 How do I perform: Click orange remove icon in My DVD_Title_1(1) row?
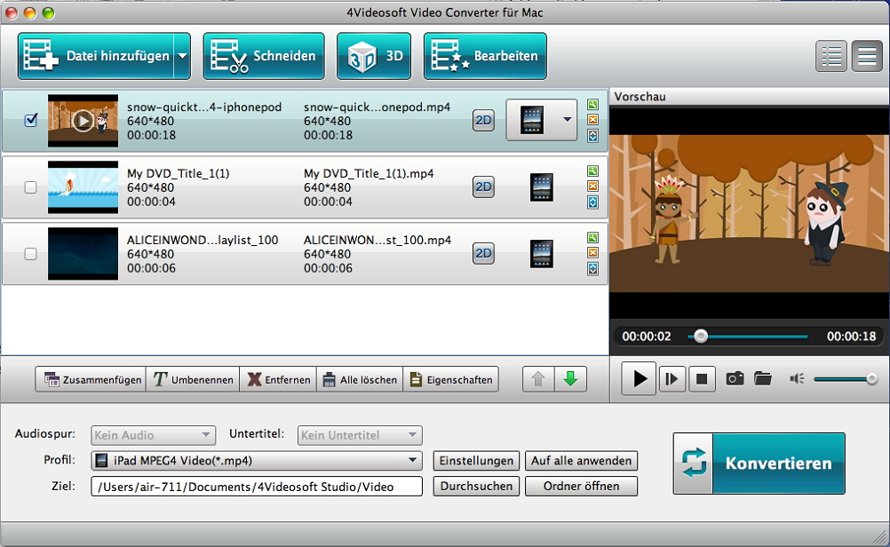click(x=592, y=186)
